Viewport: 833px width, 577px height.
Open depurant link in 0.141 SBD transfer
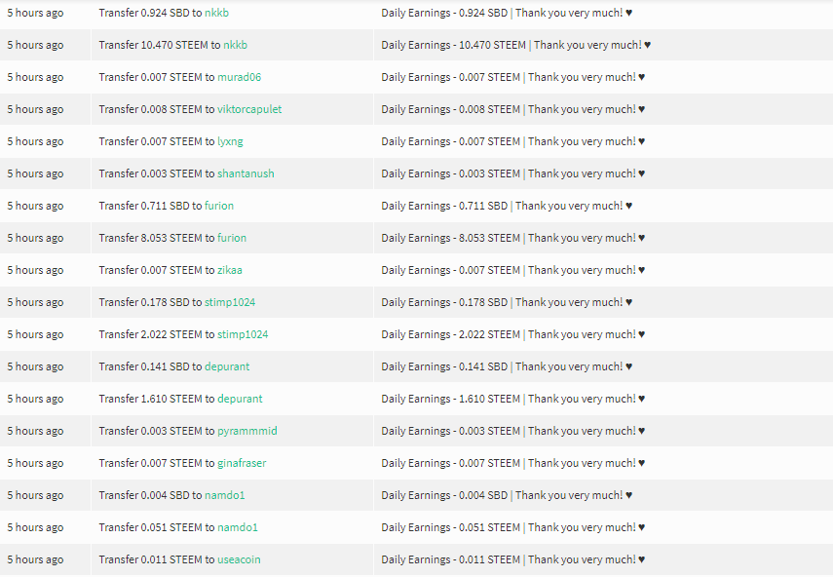(x=227, y=366)
